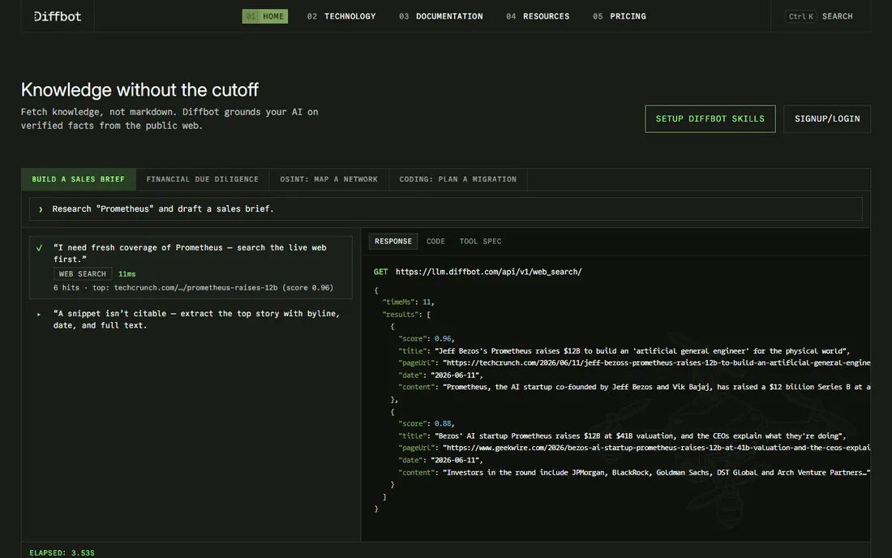
Task: Click the 11ms timing label
Action: pos(127,274)
